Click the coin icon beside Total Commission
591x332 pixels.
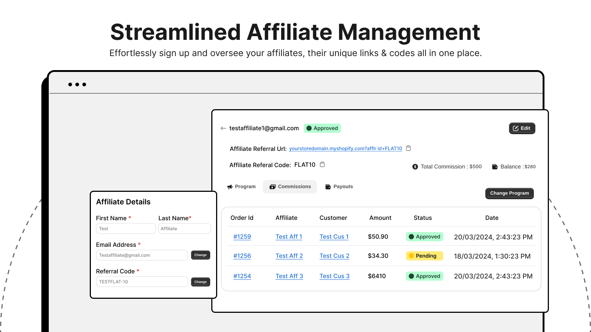point(415,166)
